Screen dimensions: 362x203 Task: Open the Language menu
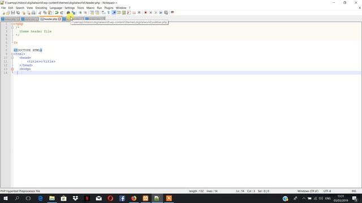55,8
